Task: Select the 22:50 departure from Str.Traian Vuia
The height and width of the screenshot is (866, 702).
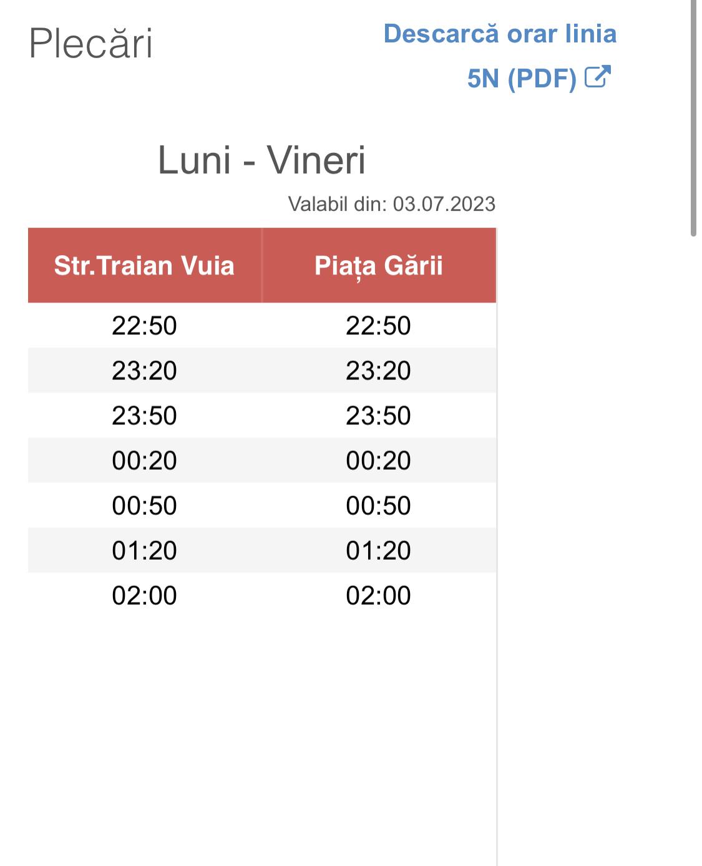Action: coord(144,326)
